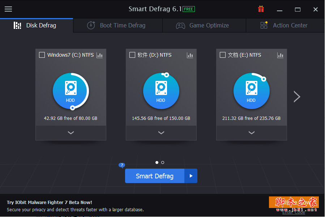Click the HDD icon of 文档 (E:)
Screen dimensions: 325x217
pyautogui.click(x=251, y=91)
